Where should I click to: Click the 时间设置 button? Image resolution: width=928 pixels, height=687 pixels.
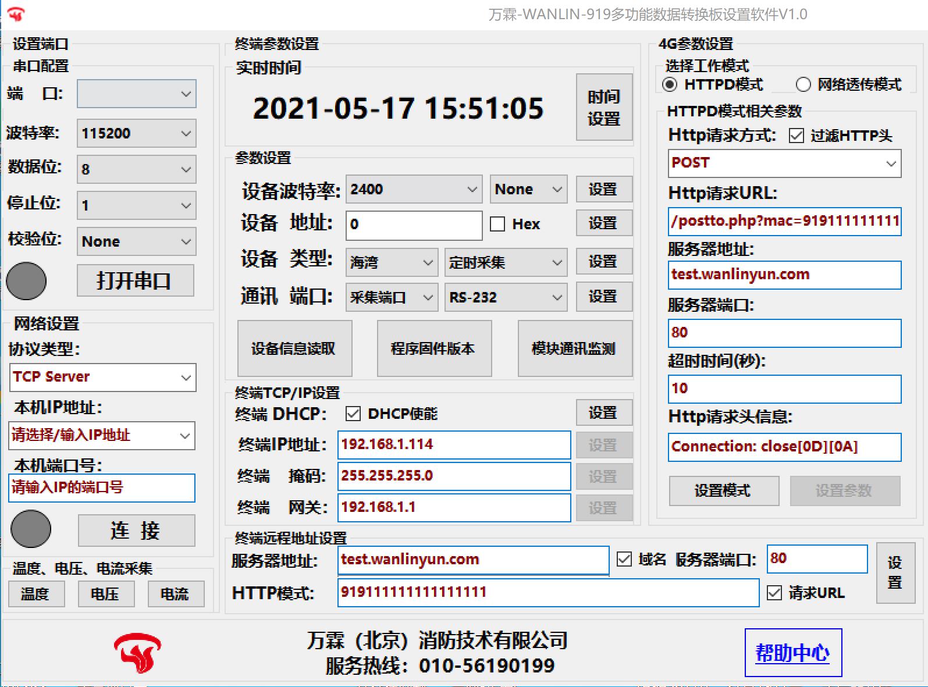[604, 107]
